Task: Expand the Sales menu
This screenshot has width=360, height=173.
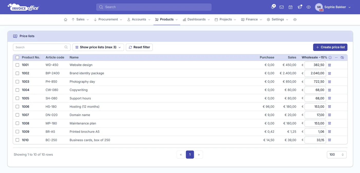Action: coord(80,19)
